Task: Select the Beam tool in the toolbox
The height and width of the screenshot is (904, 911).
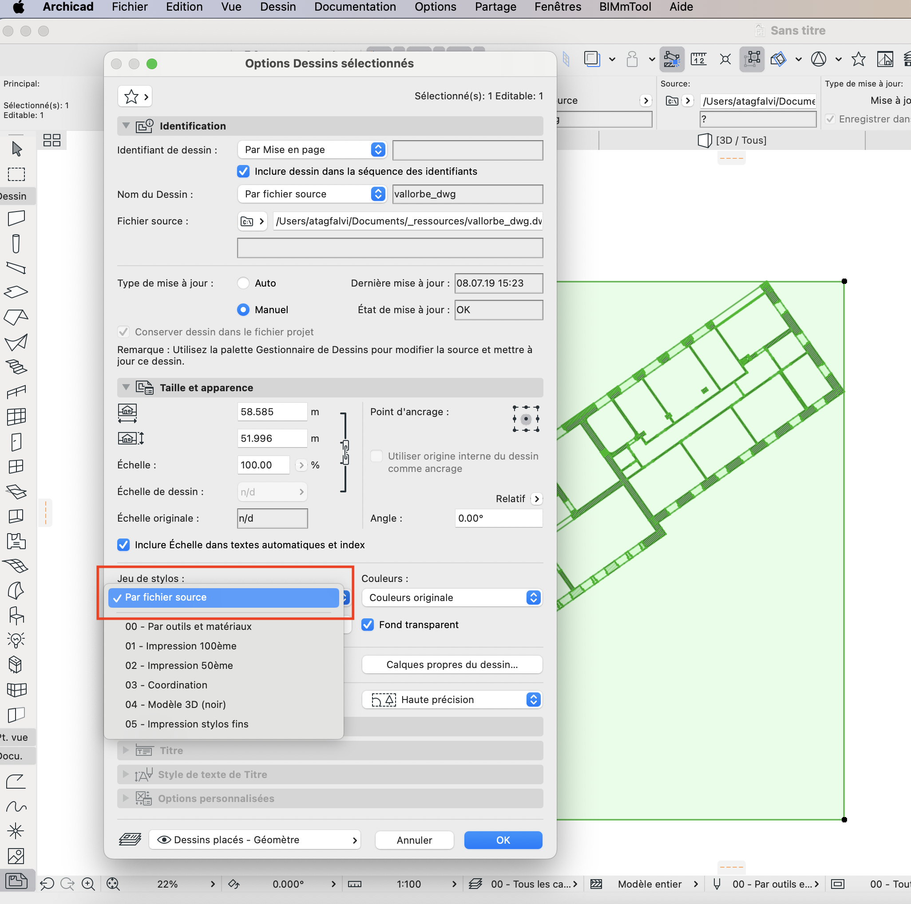Action: point(16,267)
